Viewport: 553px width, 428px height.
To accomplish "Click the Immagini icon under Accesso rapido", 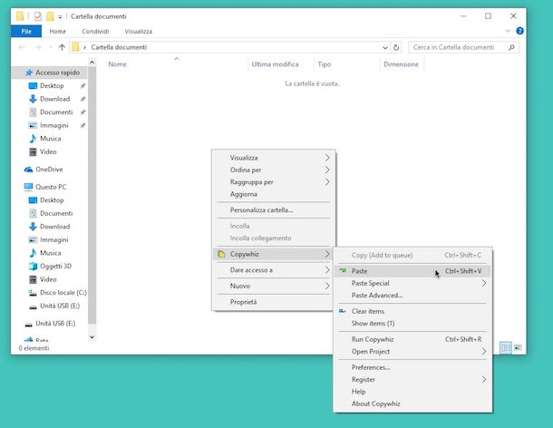I will [x=33, y=125].
